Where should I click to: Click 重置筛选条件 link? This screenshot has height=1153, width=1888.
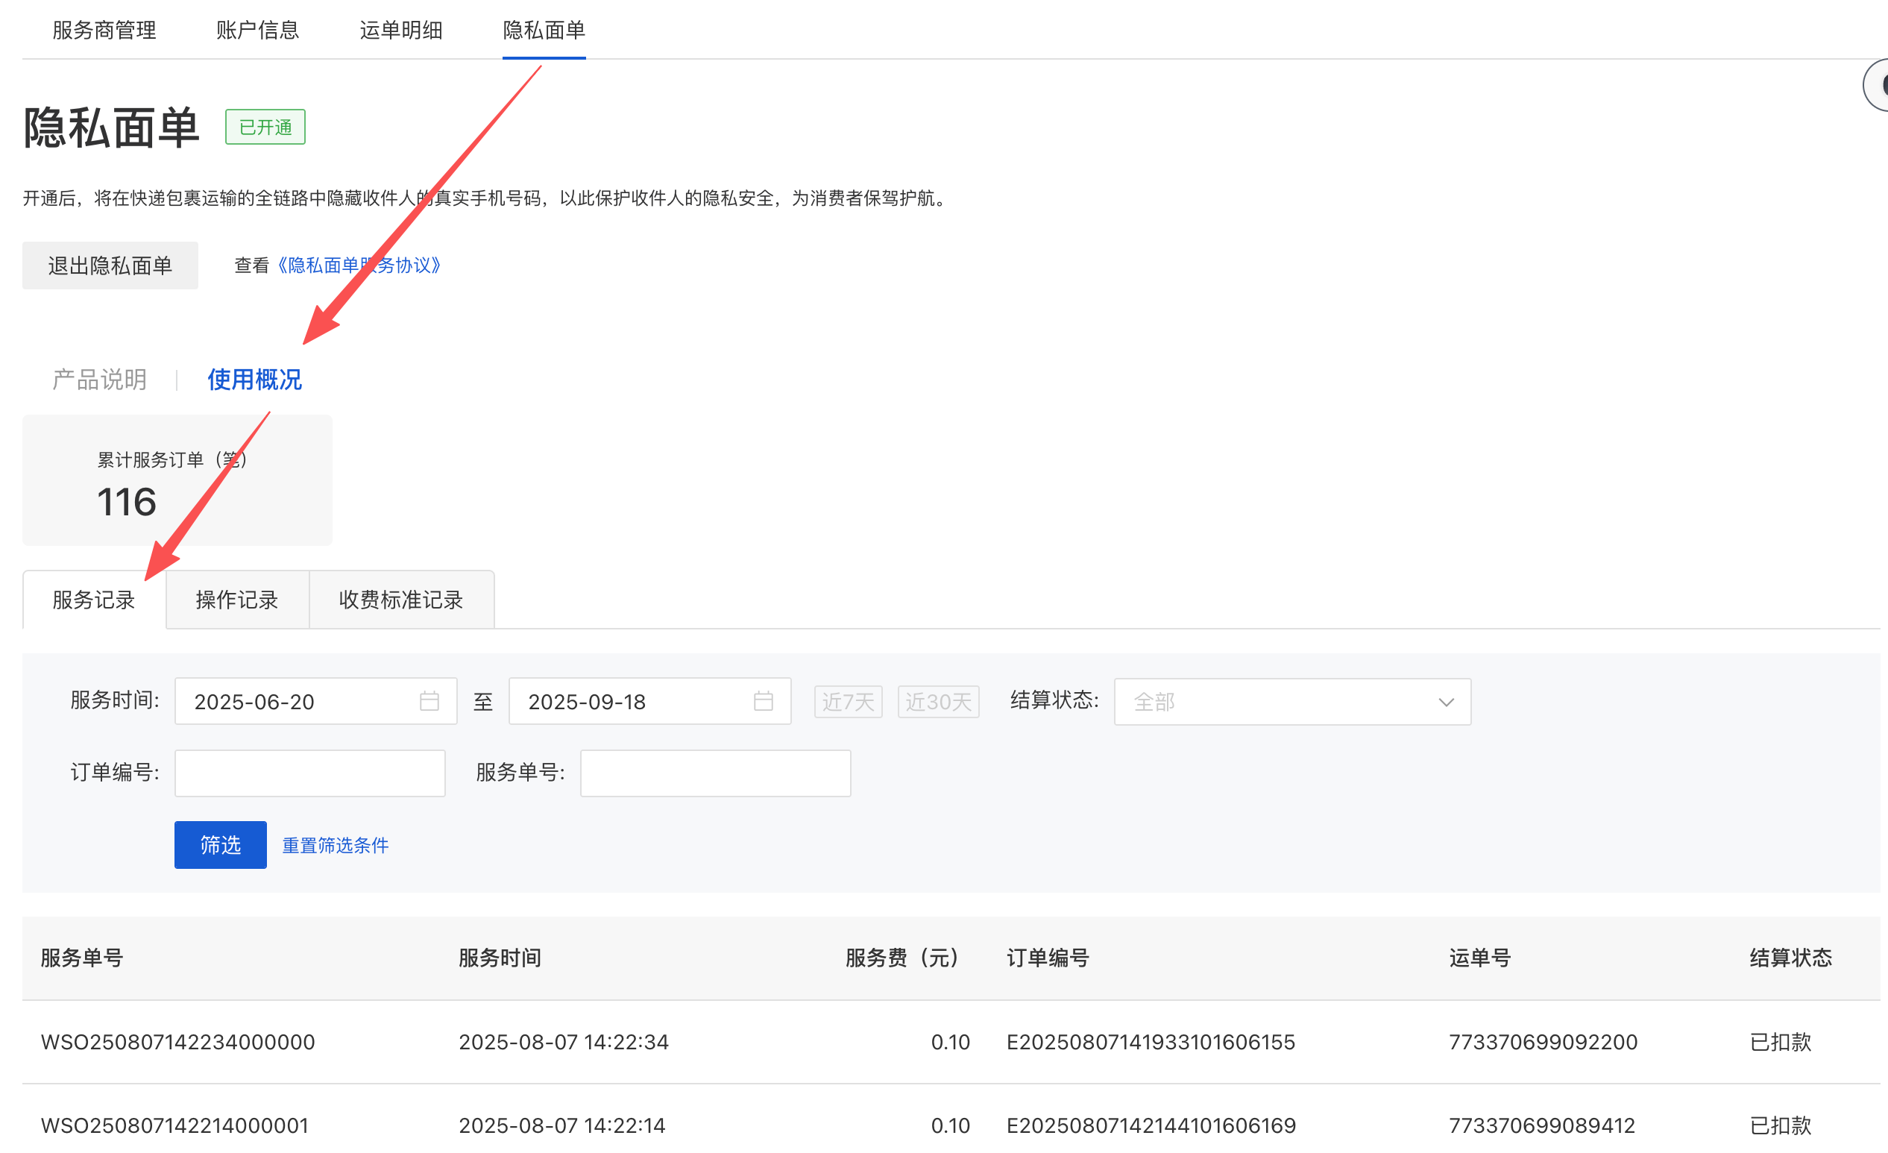(x=335, y=845)
